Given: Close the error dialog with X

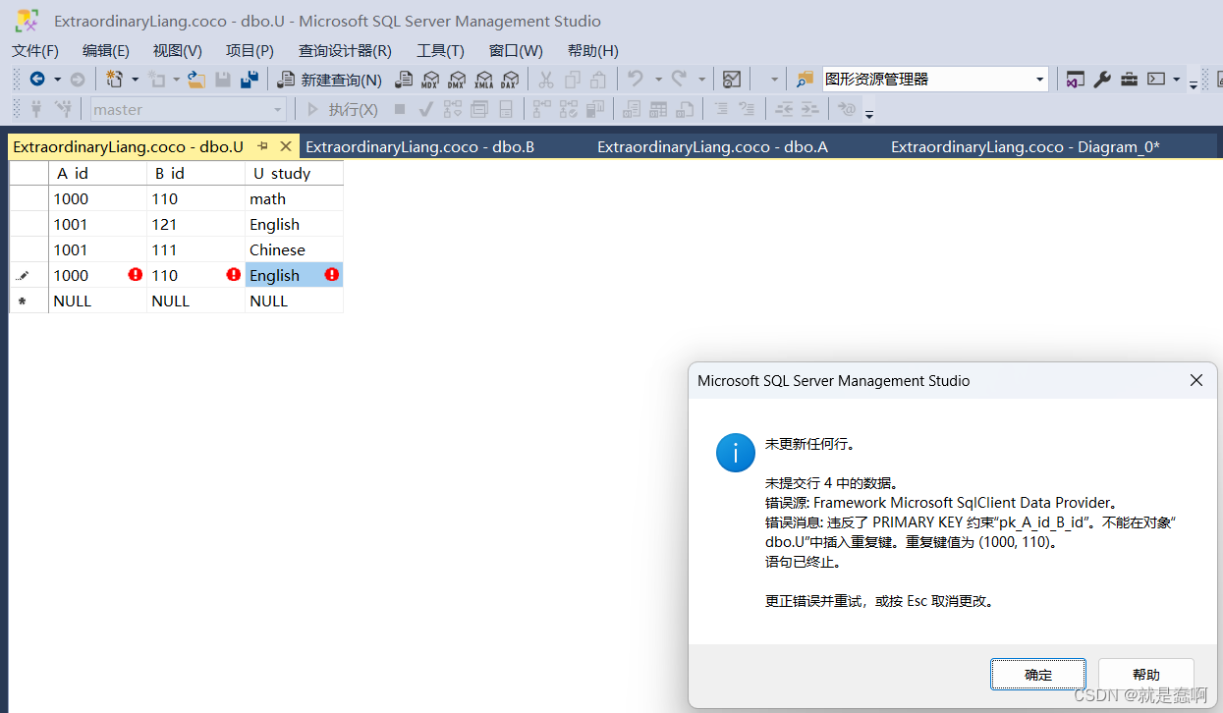Looking at the screenshot, I should pyautogui.click(x=1195, y=380).
